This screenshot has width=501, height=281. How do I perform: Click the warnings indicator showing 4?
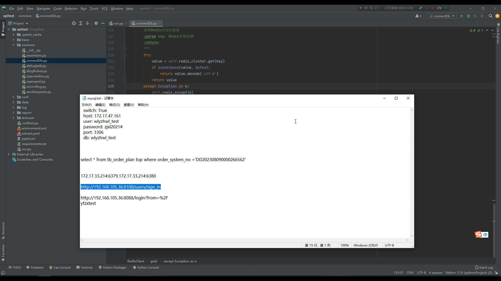tap(472, 30)
